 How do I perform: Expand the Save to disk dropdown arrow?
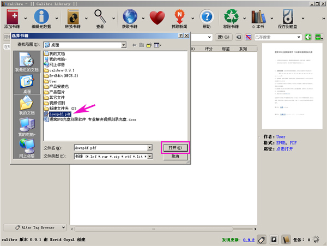tap(303, 19)
